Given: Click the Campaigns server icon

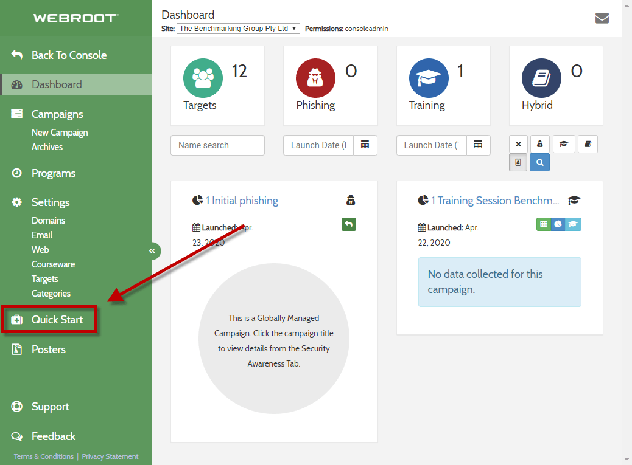Looking at the screenshot, I should pyautogui.click(x=16, y=114).
